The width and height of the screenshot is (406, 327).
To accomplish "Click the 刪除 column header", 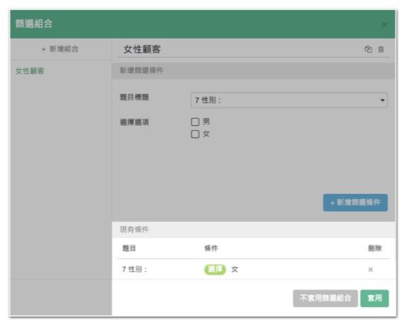I will [x=374, y=249].
